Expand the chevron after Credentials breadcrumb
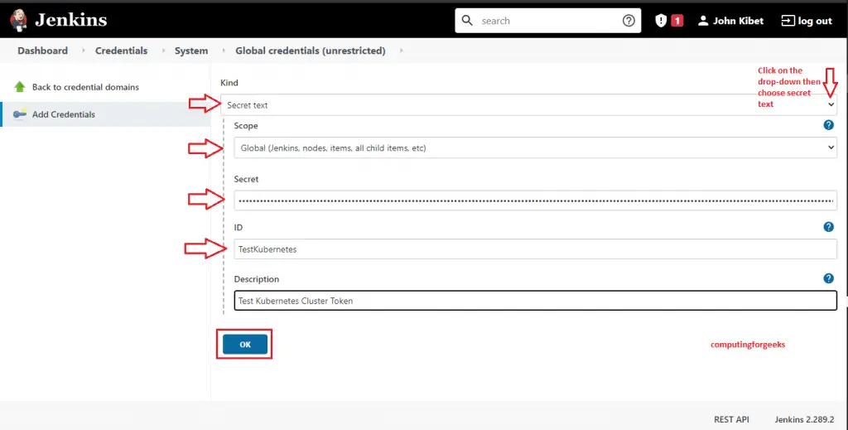 pyautogui.click(x=163, y=51)
